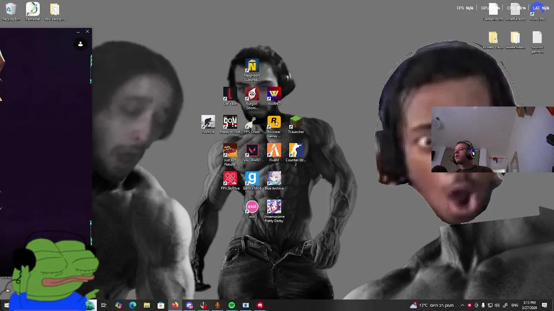Launch FPV.SkyDive desktop shortcut
The image size is (554, 311).
[x=230, y=181]
